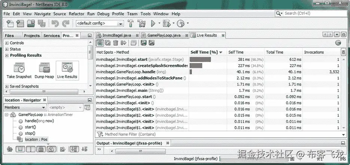This screenshot has height=165, width=350.
Task: Click the New File toolbar icon
Action: pos(10,24)
